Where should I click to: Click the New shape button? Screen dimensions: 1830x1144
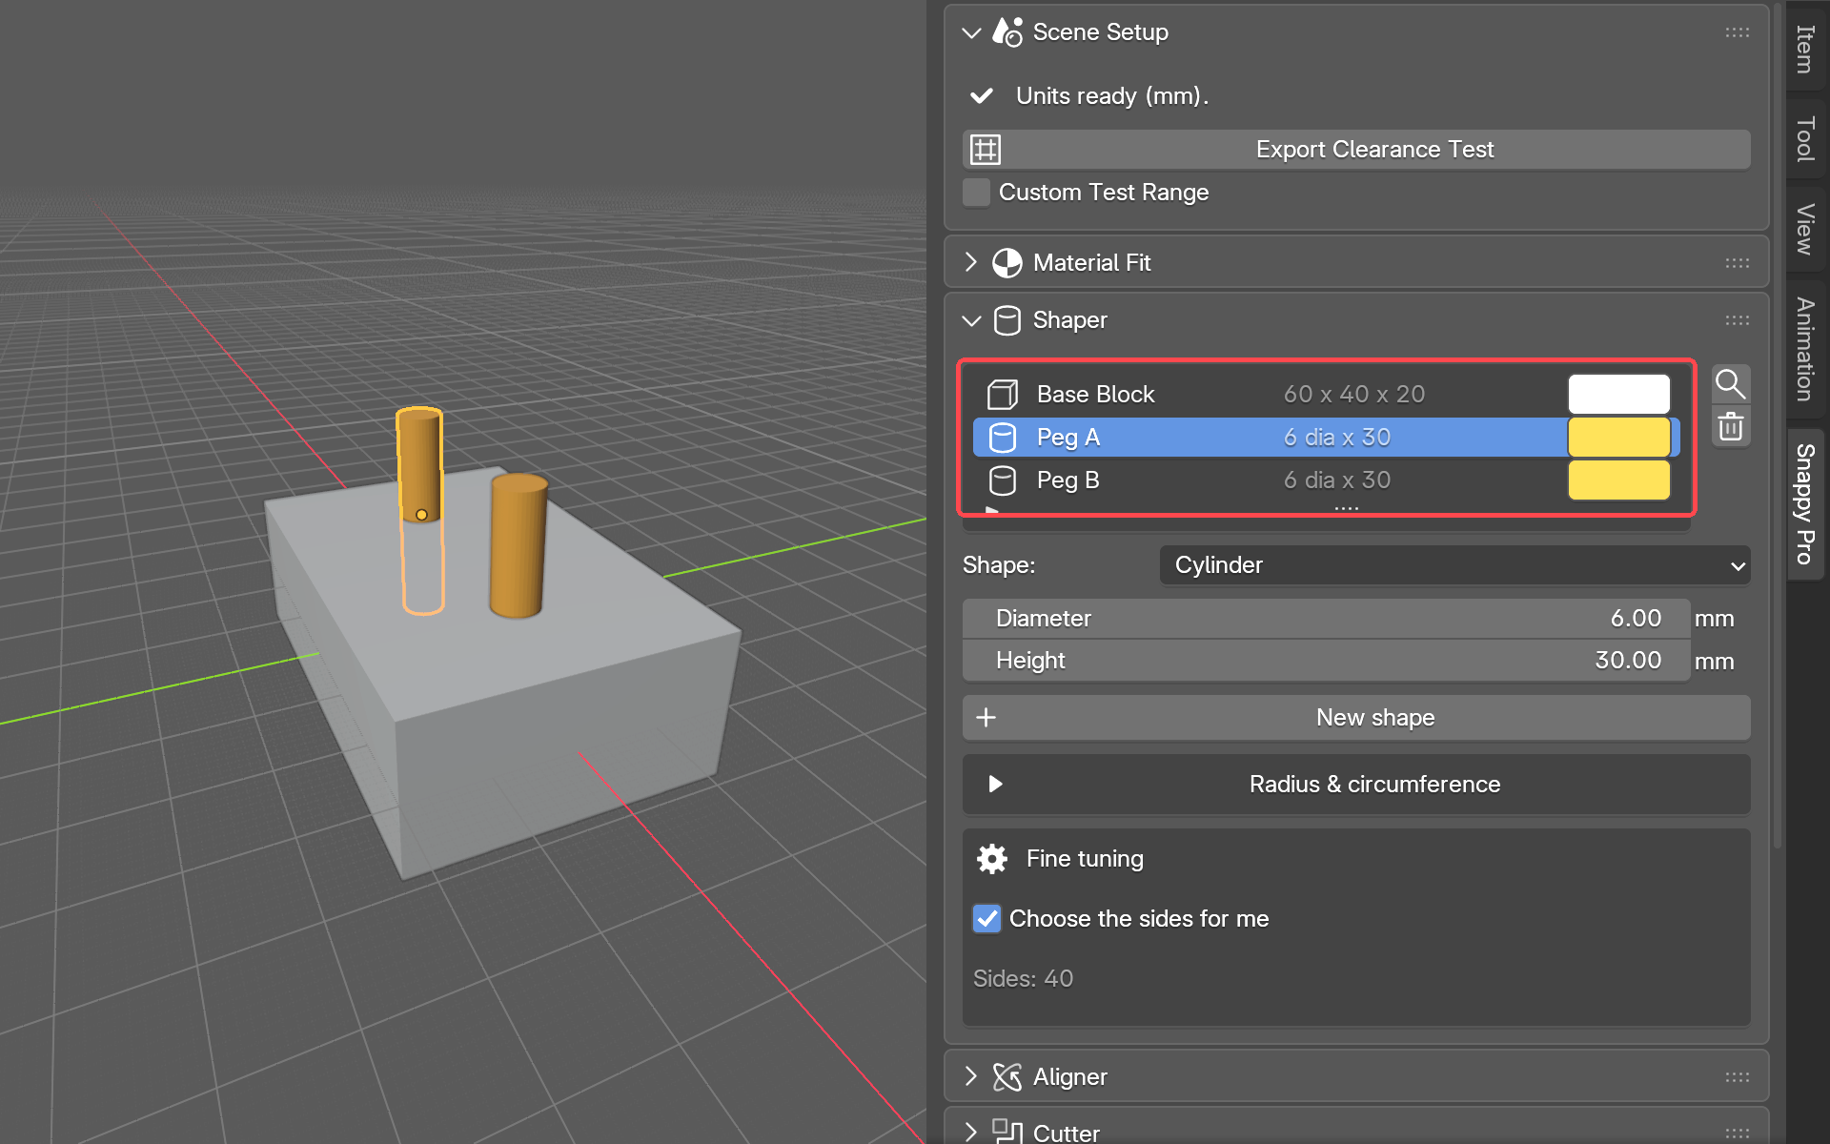coord(1356,717)
